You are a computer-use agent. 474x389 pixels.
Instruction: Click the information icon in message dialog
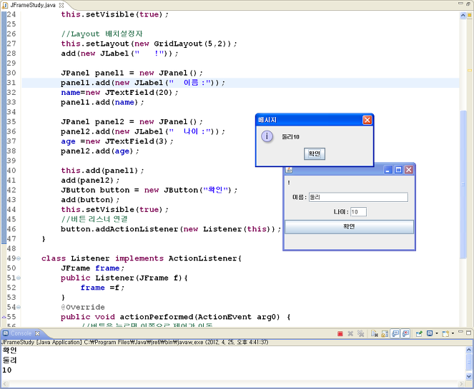coord(267,137)
